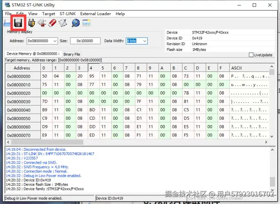Expand the Address combo box dropdown

(x=55, y=41)
